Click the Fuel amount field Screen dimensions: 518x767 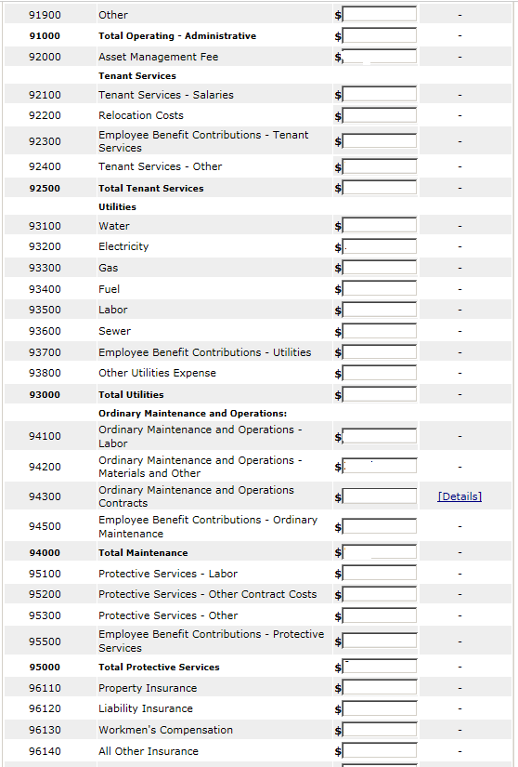(x=380, y=288)
